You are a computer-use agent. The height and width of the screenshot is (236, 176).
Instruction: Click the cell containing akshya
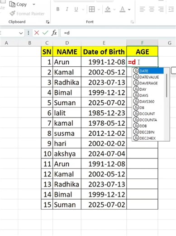pos(67,154)
